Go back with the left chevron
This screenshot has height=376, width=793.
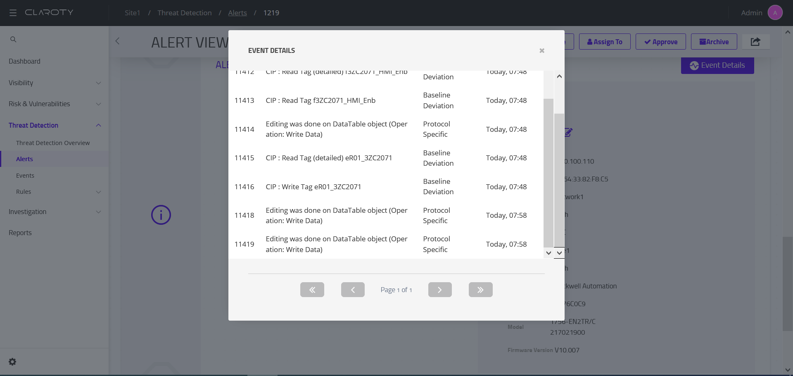point(117,41)
